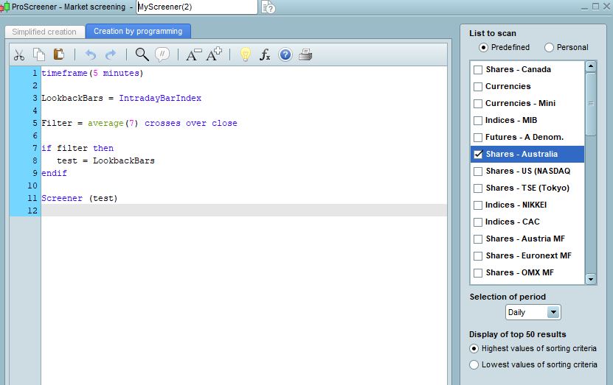Click code line 'Screener (test)'
613x385 pixels.
80,198
